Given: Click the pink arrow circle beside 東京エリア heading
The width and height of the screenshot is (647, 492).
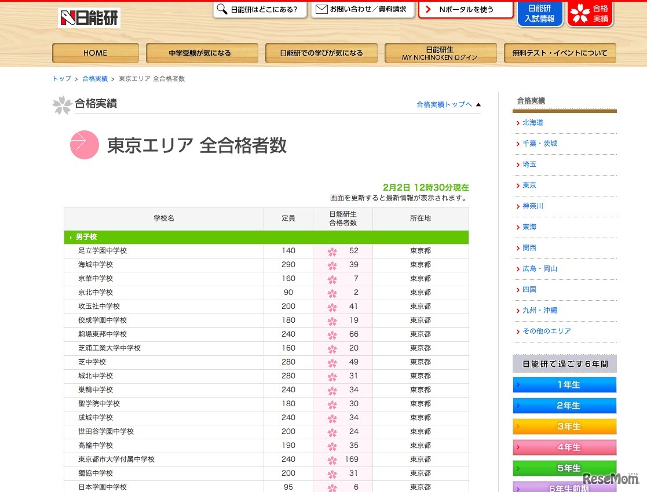Looking at the screenshot, I should click(x=85, y=145).
